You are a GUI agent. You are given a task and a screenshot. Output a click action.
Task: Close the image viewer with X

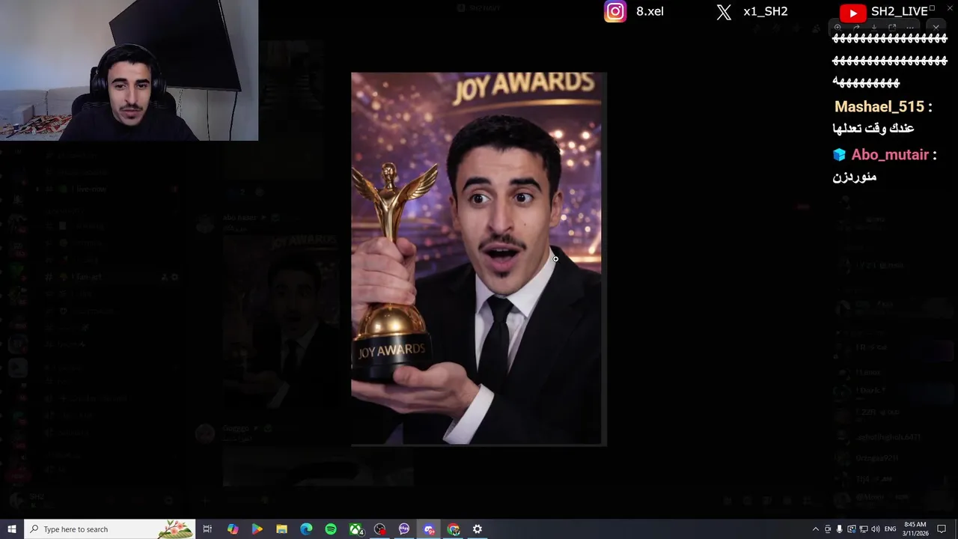(x=936, y=28)
